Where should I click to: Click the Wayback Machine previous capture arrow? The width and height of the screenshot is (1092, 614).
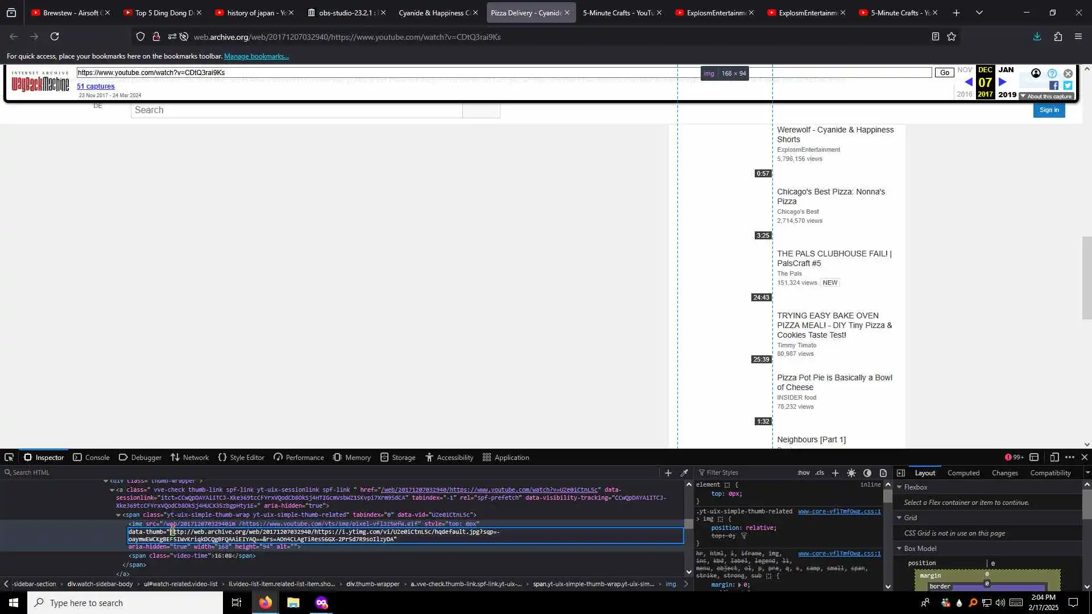point(968,82)
